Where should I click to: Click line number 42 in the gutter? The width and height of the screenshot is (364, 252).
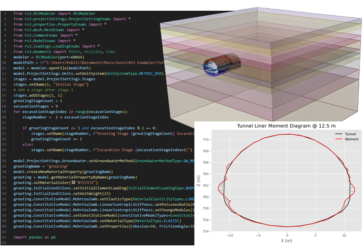pyautogui.click(x=4, y=238)
